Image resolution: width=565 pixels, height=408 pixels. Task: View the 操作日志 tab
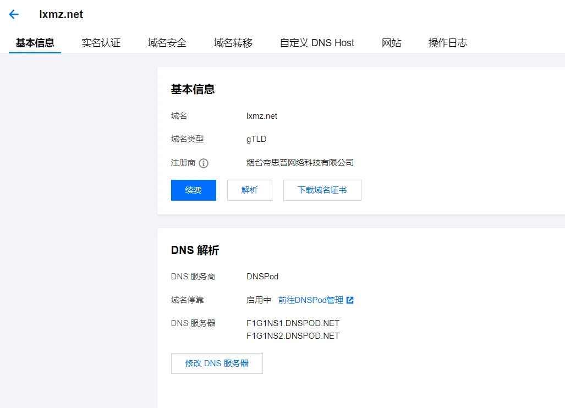click(447, 43)
